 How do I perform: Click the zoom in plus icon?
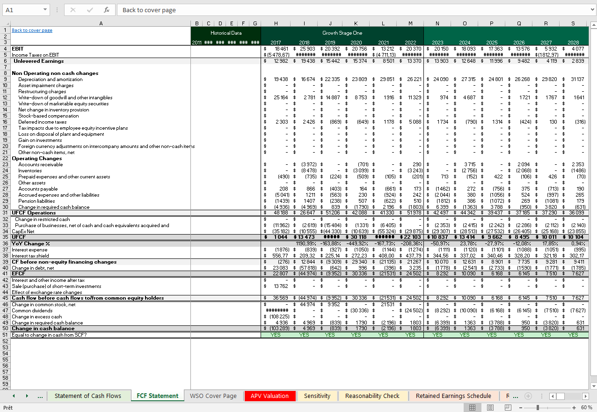coord(574,408)
